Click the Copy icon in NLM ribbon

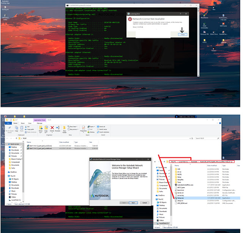[x=16, y=128]
